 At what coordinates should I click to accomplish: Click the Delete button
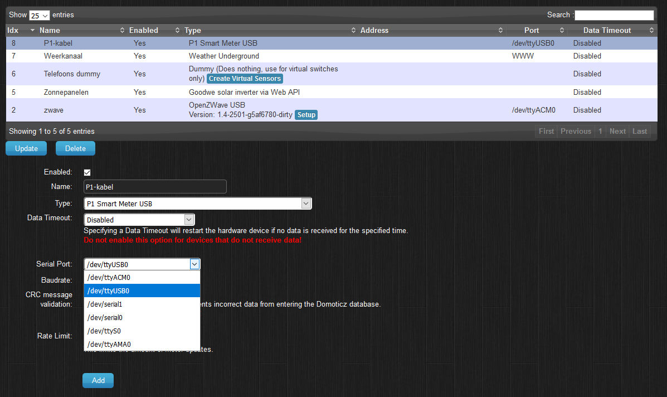(75, 148)
